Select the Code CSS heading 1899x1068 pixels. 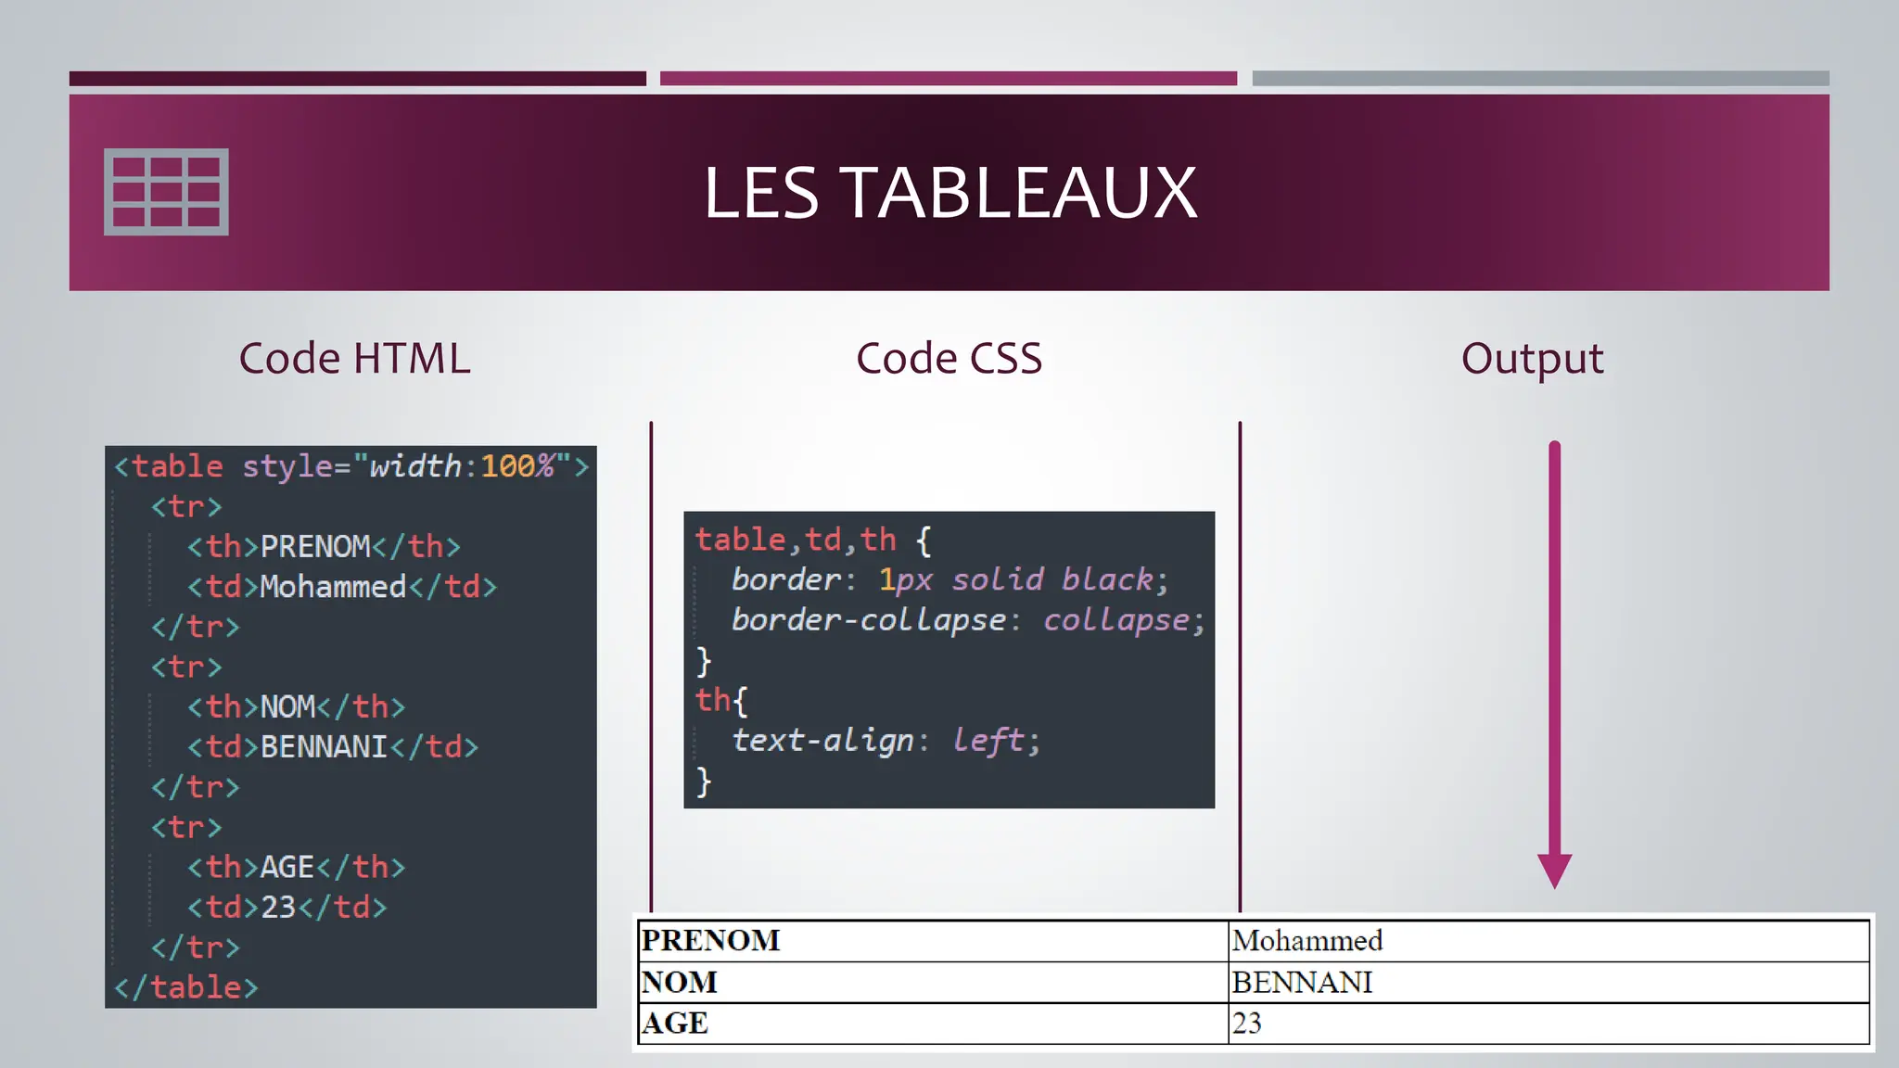(949, 359)
